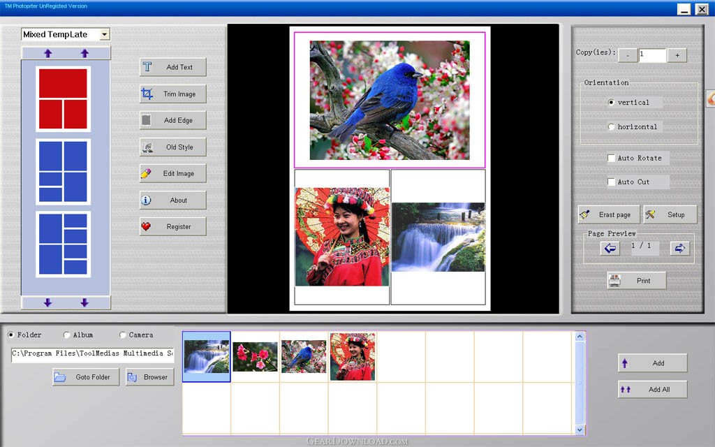Screen dimensions: 715x447
Task: Click the folder path input field
Action: point(93,353)
